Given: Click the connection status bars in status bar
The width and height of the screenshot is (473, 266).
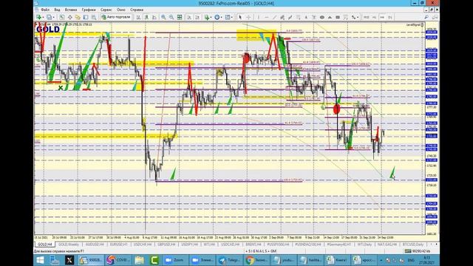Looking at the screenshot, I should click(408, 251).
